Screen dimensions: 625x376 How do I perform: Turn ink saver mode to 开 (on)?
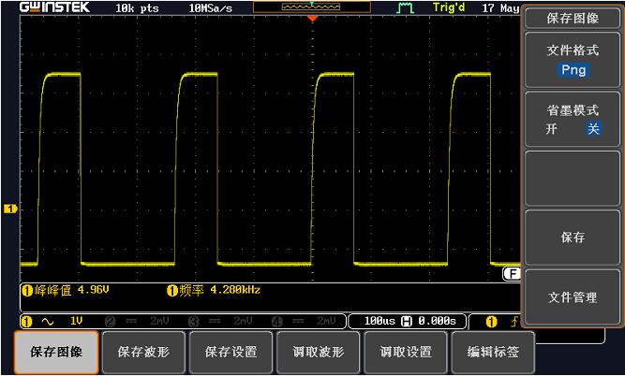coord(552,129)
